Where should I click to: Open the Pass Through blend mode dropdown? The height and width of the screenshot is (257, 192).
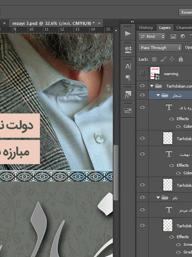(160, 48)
